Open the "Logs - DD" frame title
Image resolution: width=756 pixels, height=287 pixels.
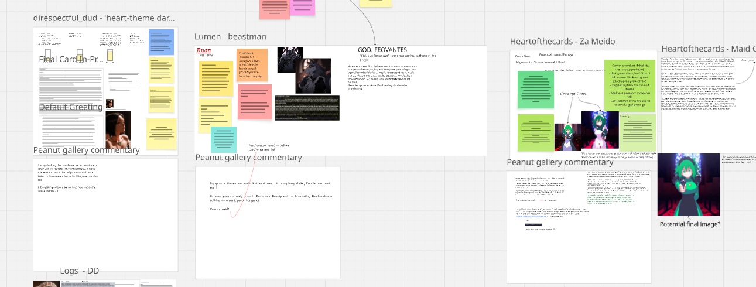pyautogui.click(x=79, y=271)
